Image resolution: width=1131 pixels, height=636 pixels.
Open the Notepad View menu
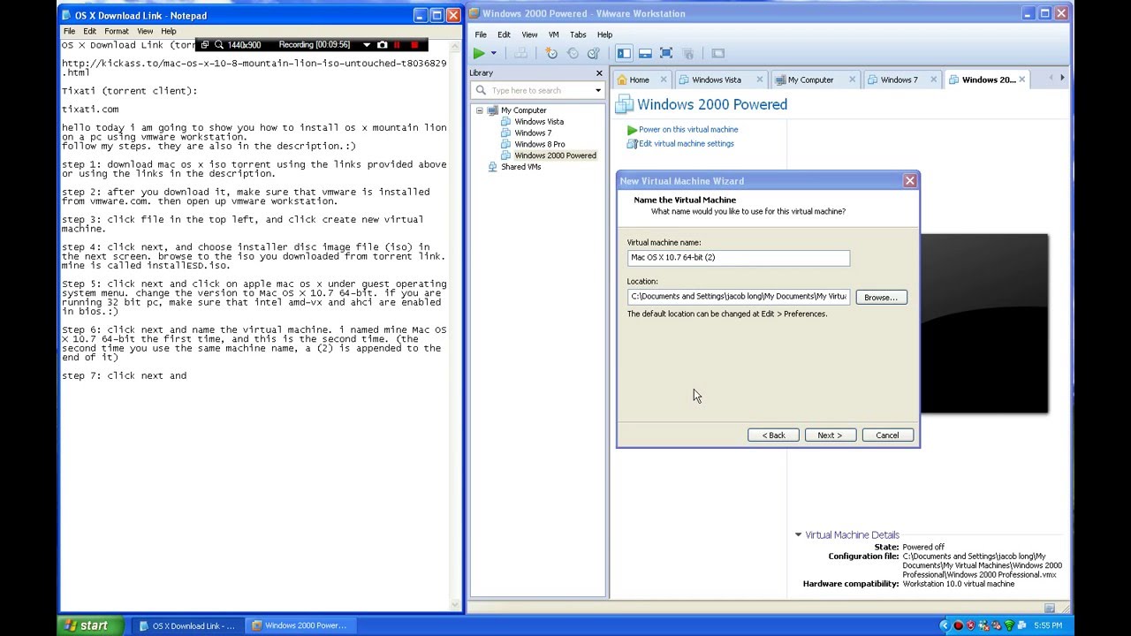(x=145, y=31)
